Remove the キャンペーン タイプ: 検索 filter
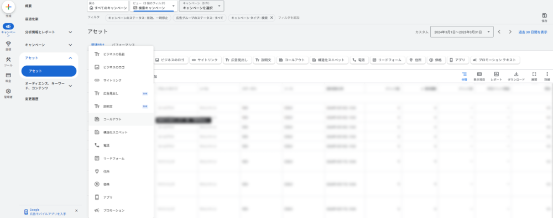The height and width of the screenshot is (218, 553). pos(272,18)
